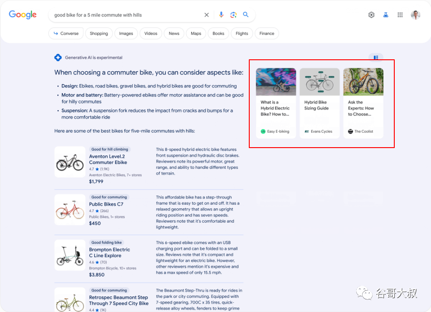Switch to the Books tab
431x312 pixels.
click(218, 34)
